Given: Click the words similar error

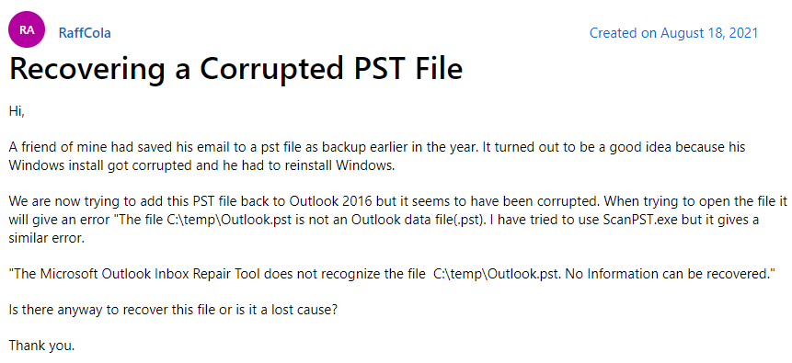Looking at the screenshot, I should 47,239.
